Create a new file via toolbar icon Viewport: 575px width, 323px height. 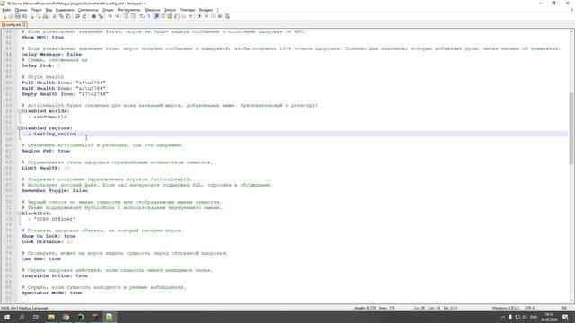[x=4, y=16]
